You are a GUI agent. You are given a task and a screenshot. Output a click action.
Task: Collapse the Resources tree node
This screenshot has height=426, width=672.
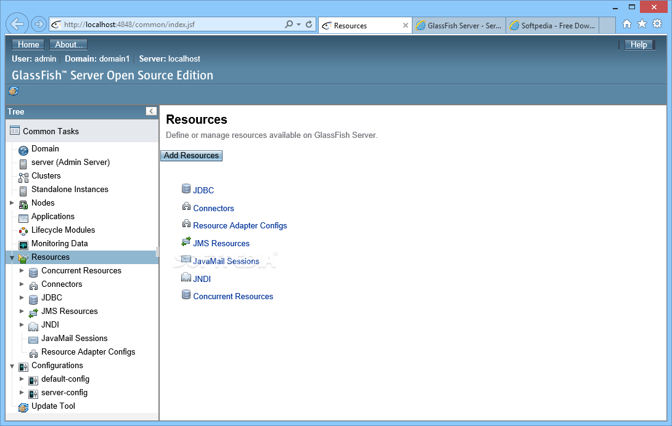[12, 258]
